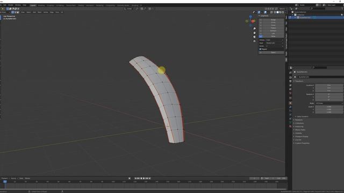344x193 pixels.
Task: Toggle X-ray display mode
Action: pyautogui.click(x=271, y=12)
